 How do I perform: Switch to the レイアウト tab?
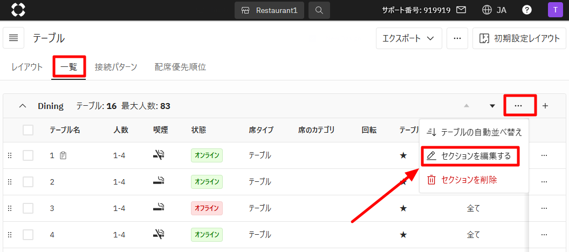pyautogui.click(x=26, y=67)
